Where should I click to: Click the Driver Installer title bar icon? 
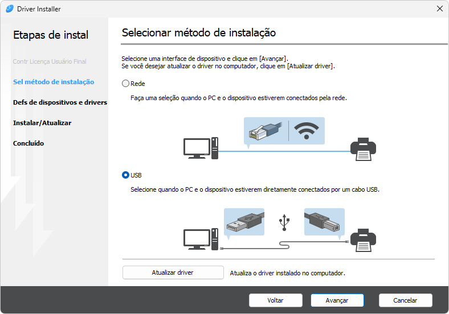[x=9, y=9]
